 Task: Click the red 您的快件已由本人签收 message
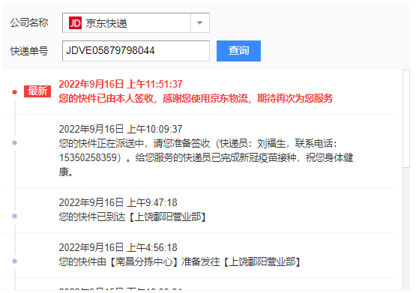(196, 98)
